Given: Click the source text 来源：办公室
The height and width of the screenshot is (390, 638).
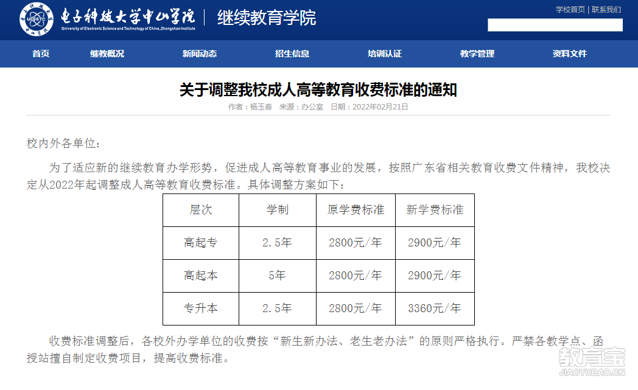Looking at the screenshot, I should [301, 107].
